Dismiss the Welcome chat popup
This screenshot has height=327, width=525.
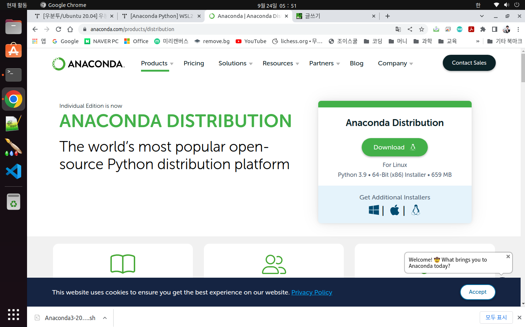pos(508,256)
